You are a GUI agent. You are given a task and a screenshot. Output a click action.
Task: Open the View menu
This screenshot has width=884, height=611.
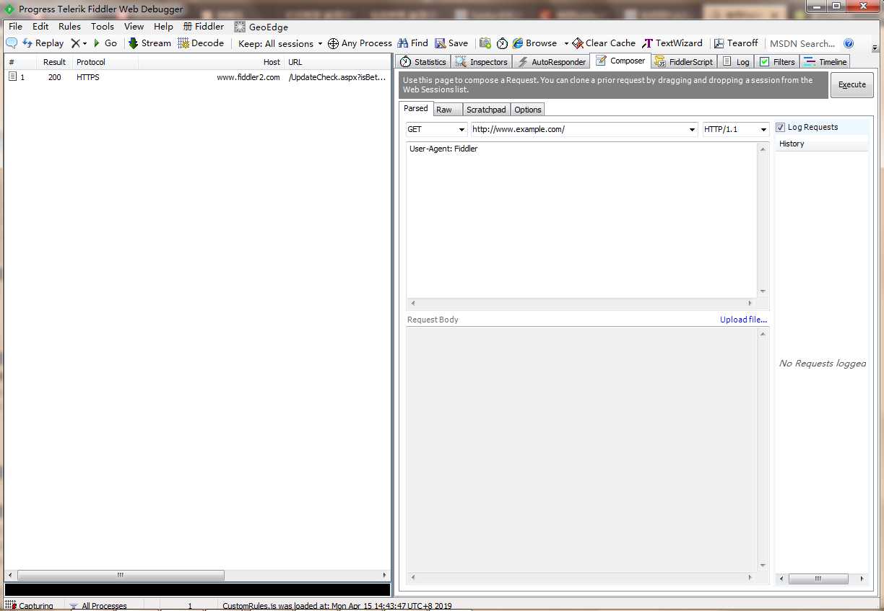(x=134, y=27)
